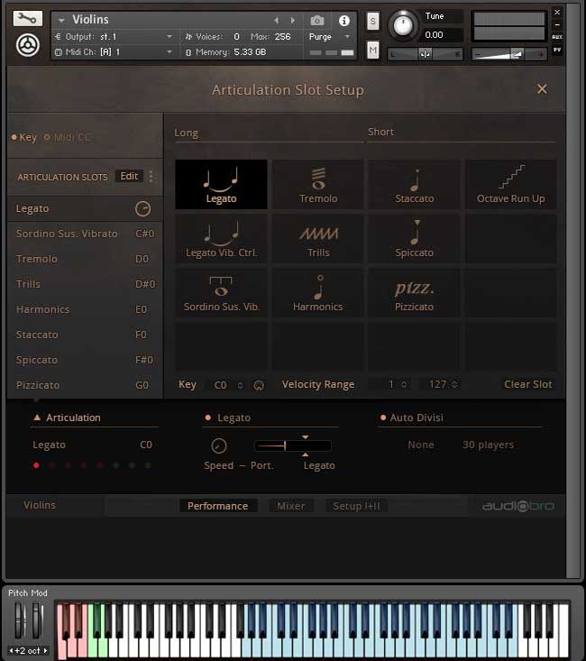Select the Staccato articulation tile
This screenshot has height=661, width=586.
[415, 184]
